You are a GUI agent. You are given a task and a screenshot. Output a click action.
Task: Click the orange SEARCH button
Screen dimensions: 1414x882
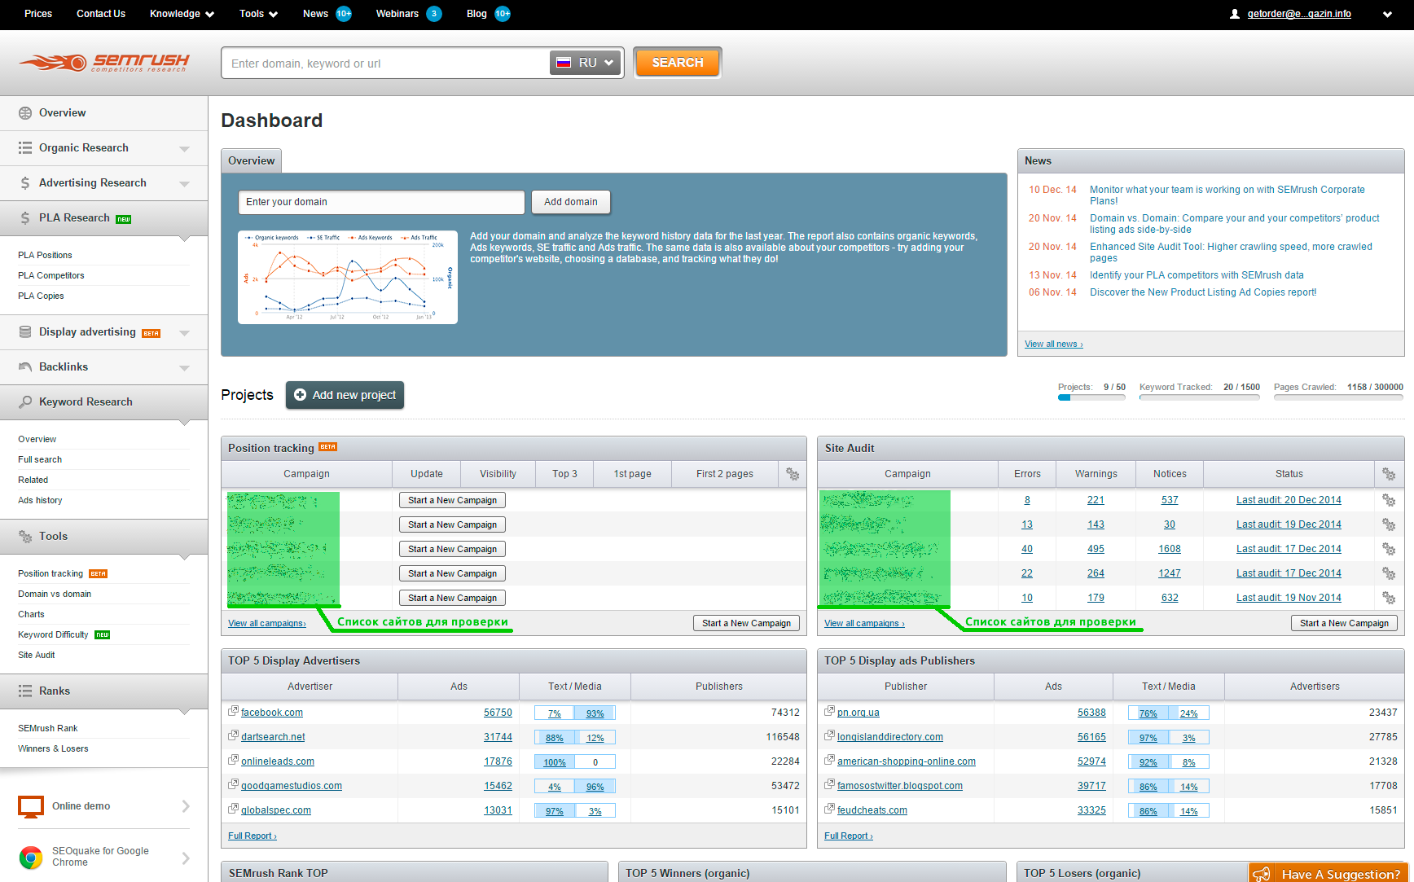tap(678, 63)
